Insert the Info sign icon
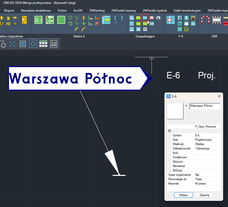Viewport: 228px width, 207px height. 145,29
